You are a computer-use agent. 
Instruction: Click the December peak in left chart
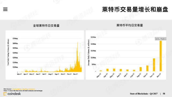[x=78, y=42]
